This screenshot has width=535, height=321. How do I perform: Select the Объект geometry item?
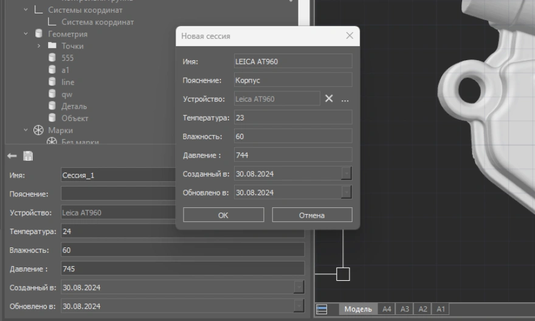tap(75, 118)
